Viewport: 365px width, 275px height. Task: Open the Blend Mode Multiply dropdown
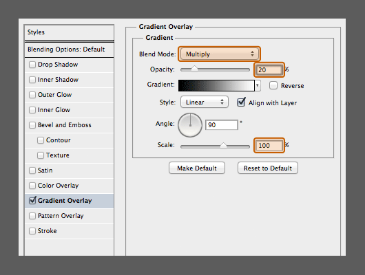[x=219, y=54]
